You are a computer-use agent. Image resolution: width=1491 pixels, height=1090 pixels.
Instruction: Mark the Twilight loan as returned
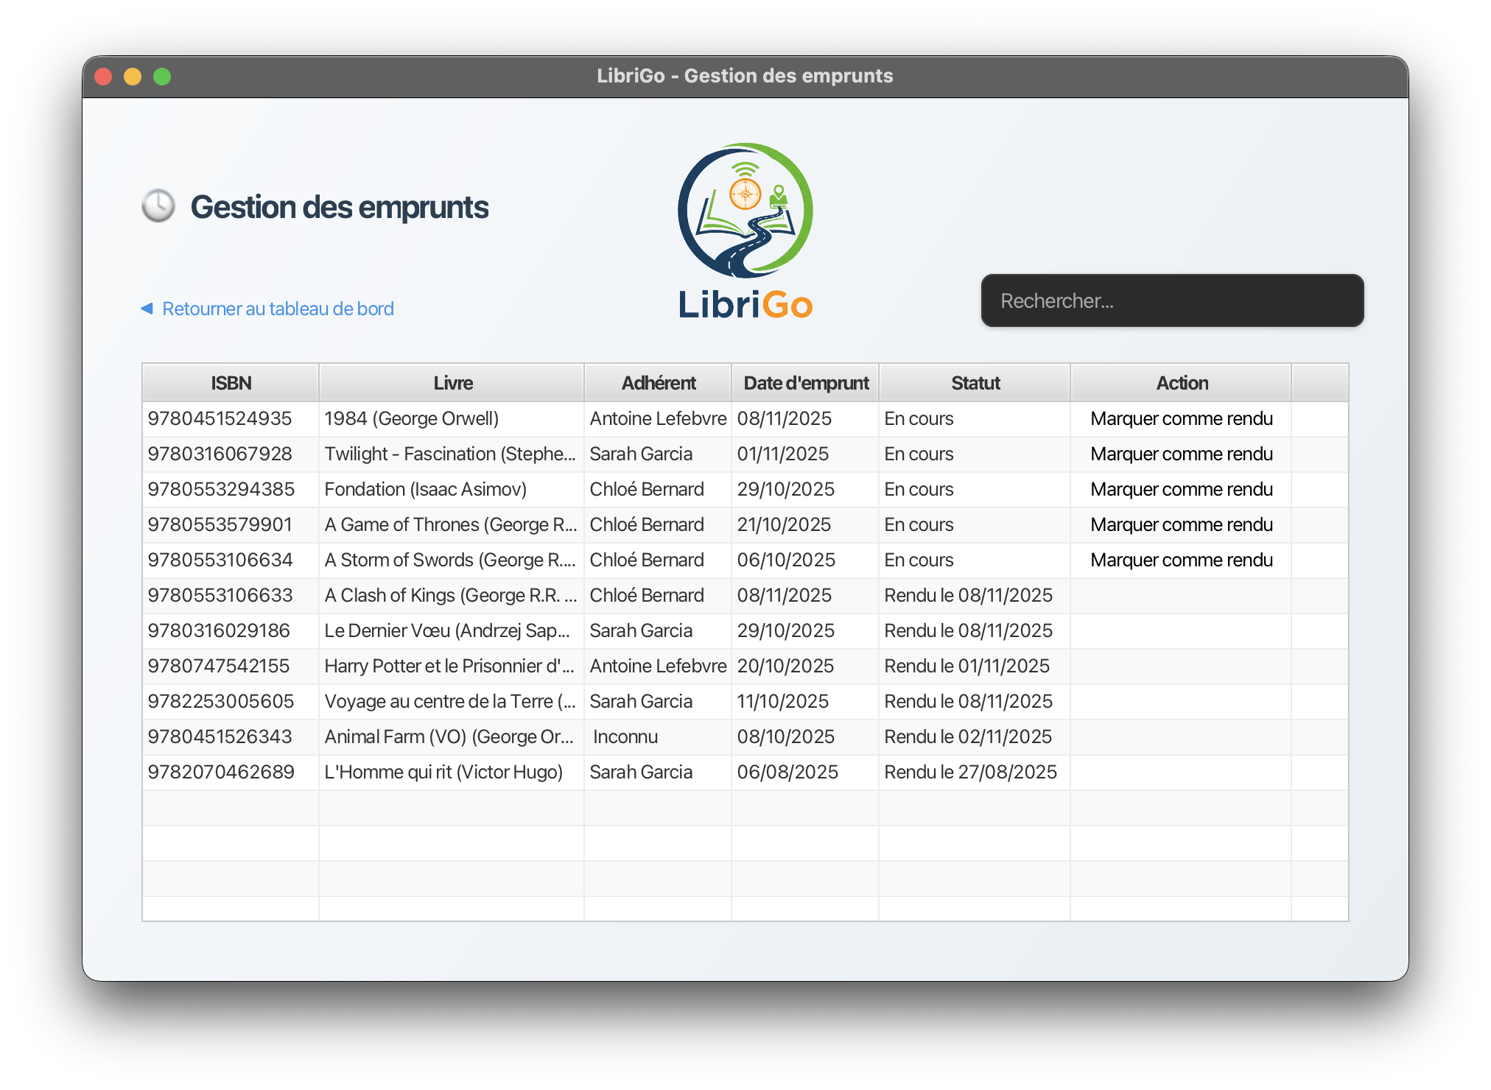1181,454
